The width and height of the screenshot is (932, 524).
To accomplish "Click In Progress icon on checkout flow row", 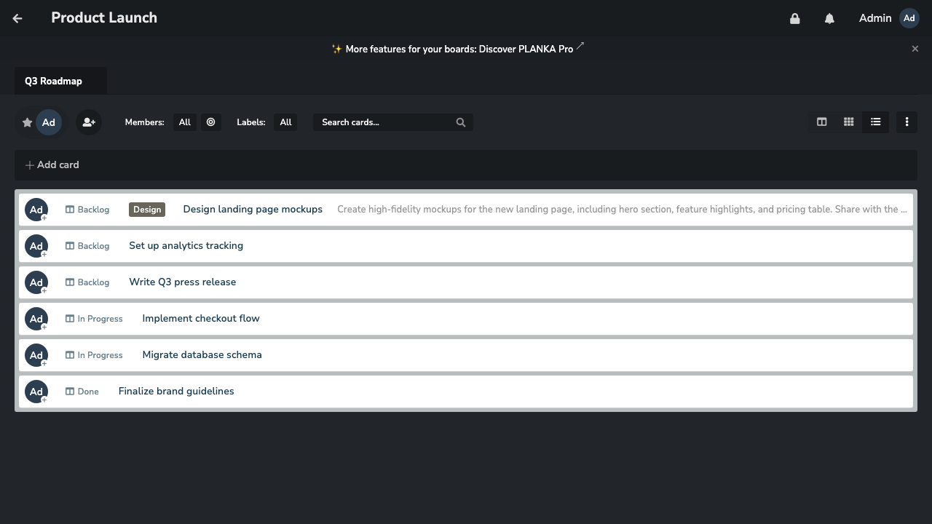I will tap(70, 319).
